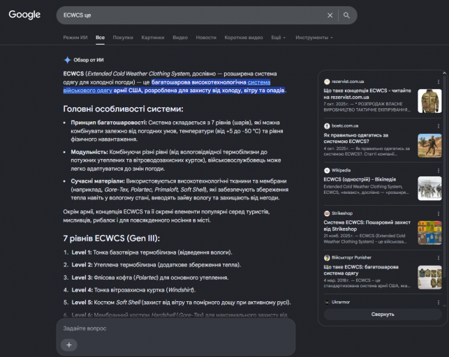This screenshot has width=449, height=357.
Task: Open the Google logo homepage link
Action: coord(24,15)
